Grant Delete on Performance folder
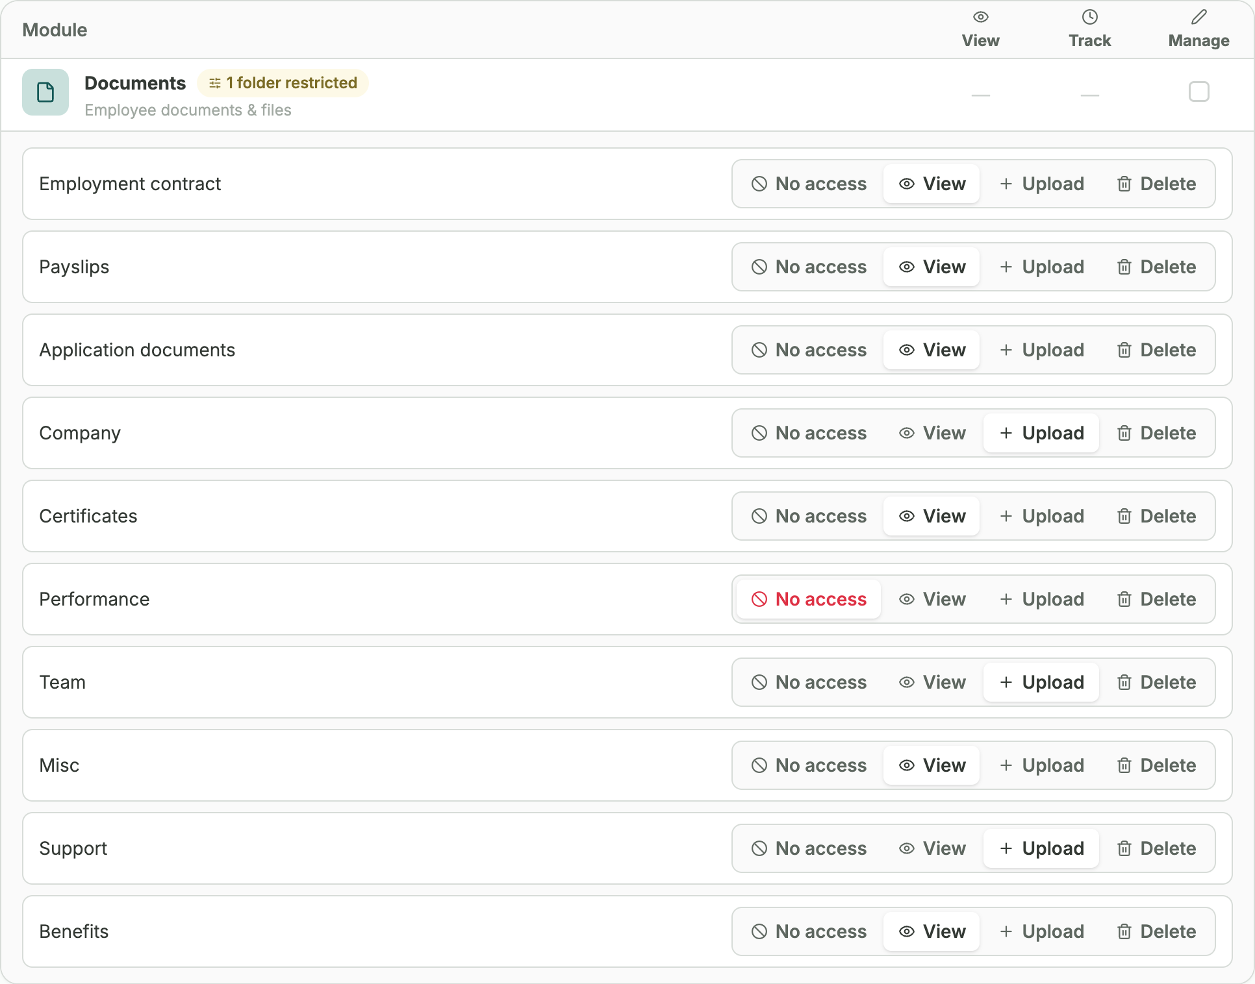Image resolution: width=1255 pixels, height=984 pixels. coord(1156,599)
